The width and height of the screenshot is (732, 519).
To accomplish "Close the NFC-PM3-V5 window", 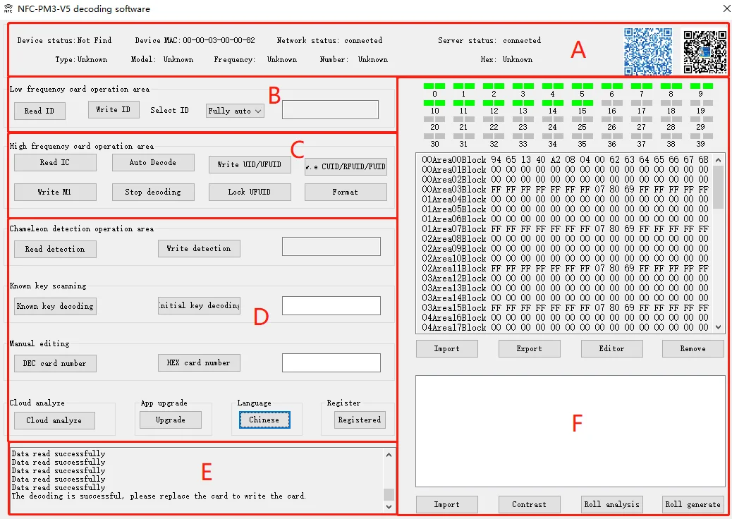I will (x=726, y=8).
